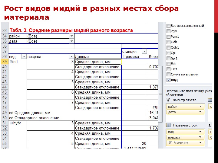Click the Фильтр отчета funnel icon
This screenshot has width=218, height=163.
168,100
